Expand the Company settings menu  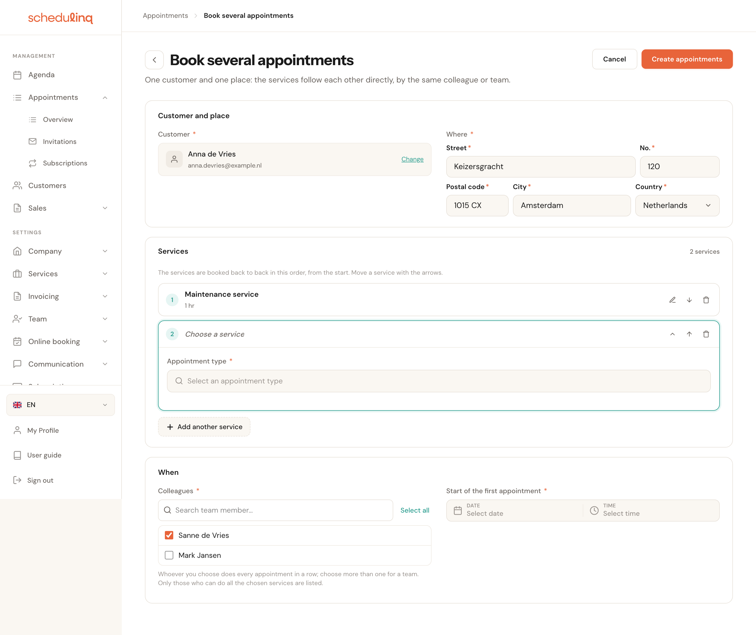pos(60,251)
